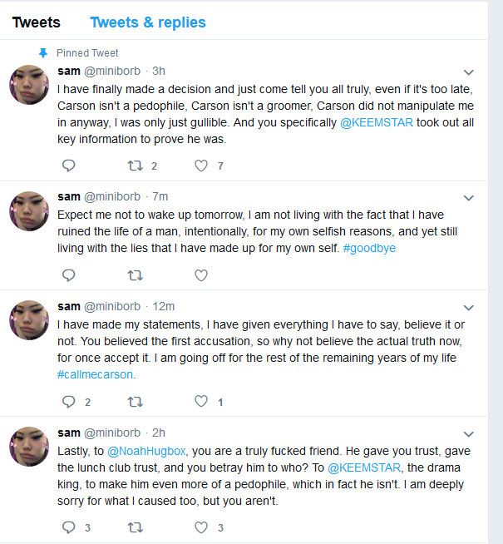Retweet the tweet mentioning @NoahHugbox
The image size is (503, 544).
136,527
